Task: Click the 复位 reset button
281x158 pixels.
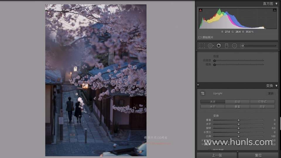Action: 258,155
